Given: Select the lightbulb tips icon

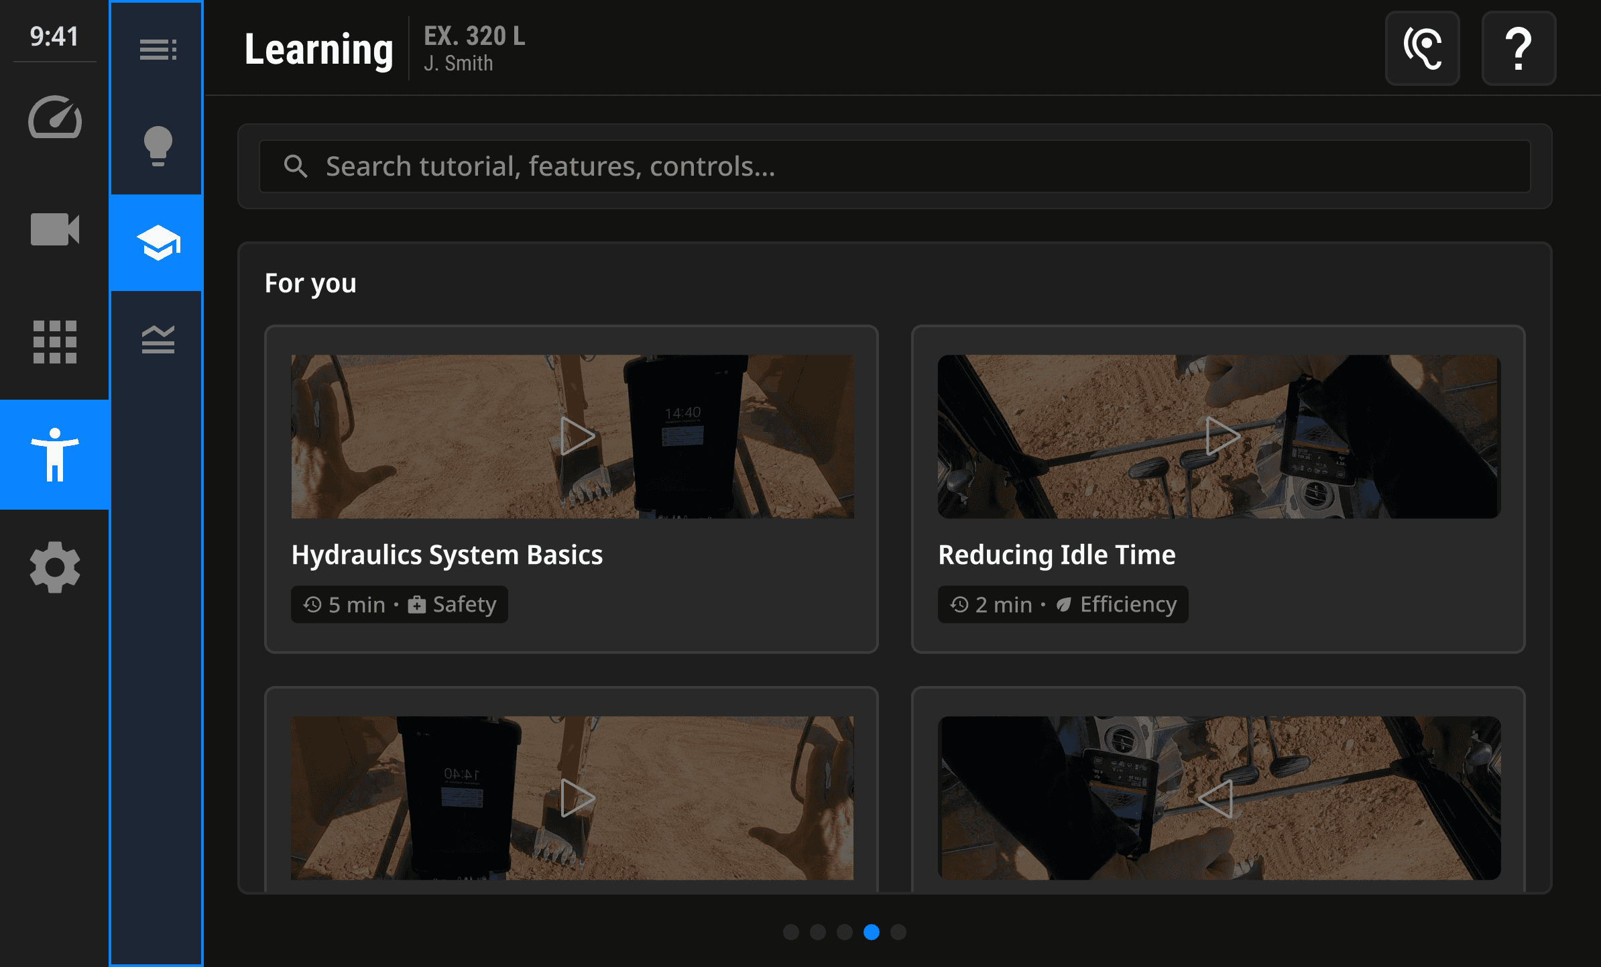Looking at the screenshot, I should click(x=158, y=146).
